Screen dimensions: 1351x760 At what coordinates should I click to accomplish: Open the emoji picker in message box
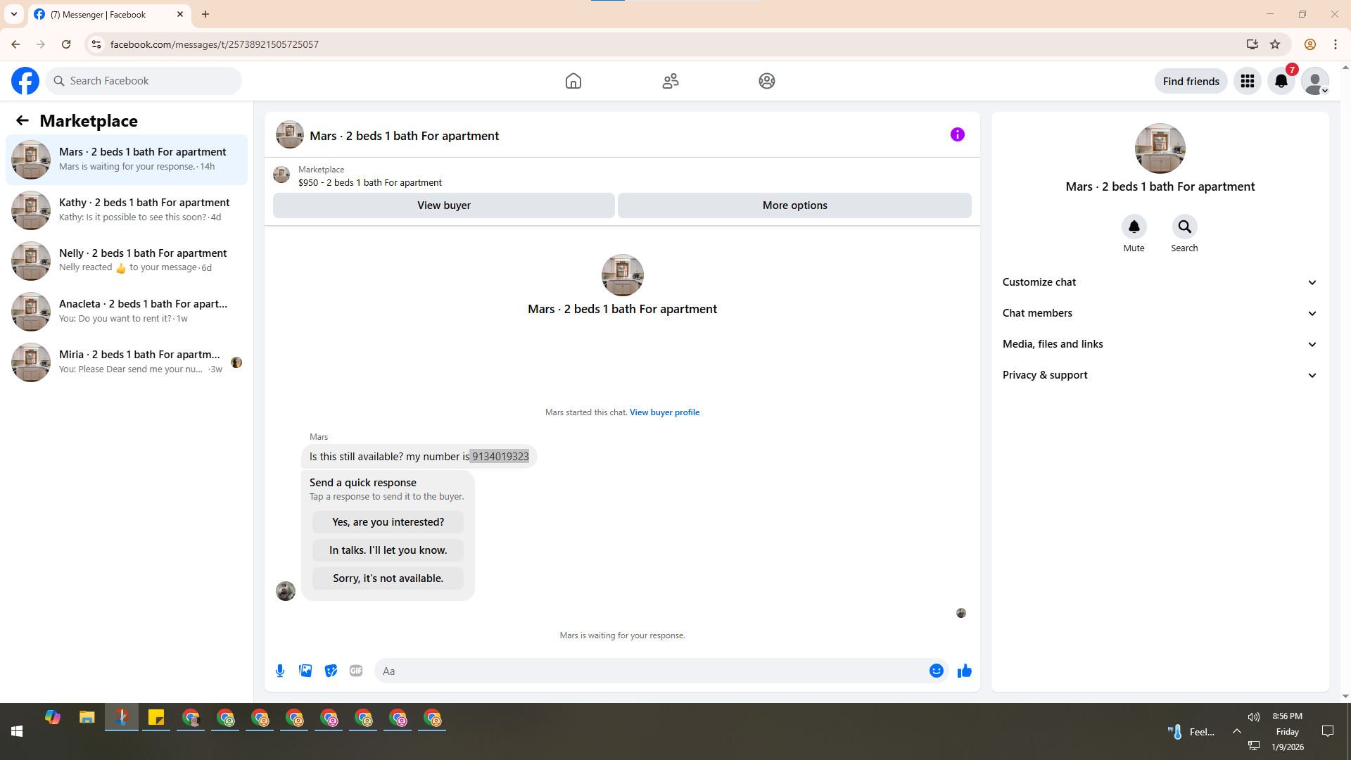pos(936,671)
